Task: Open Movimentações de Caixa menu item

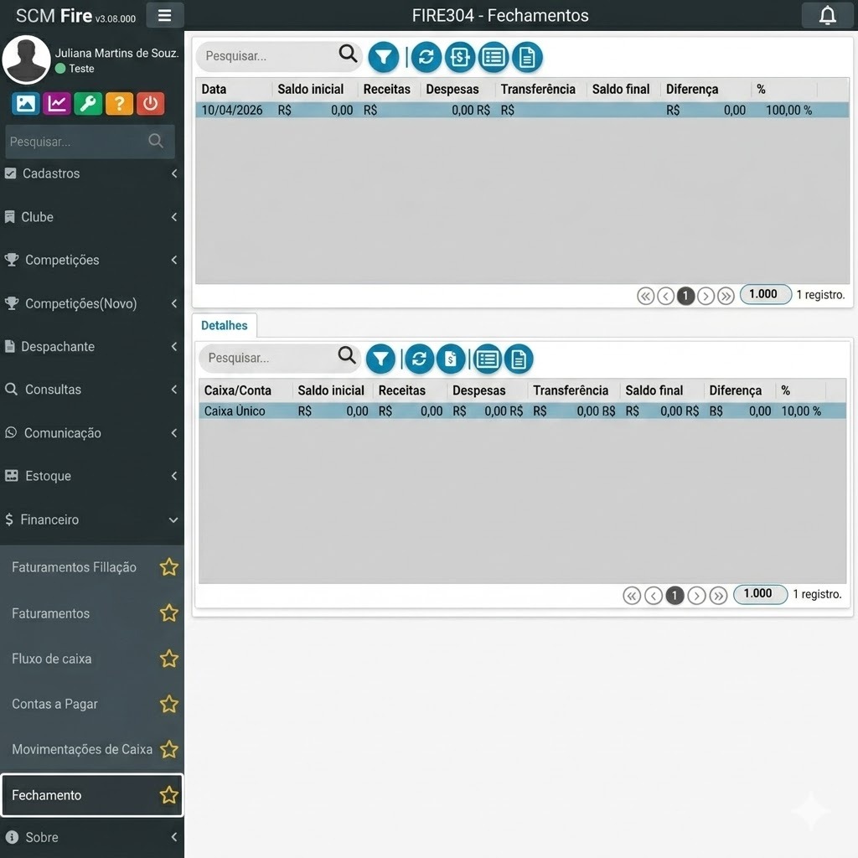Action: point(81,749)
